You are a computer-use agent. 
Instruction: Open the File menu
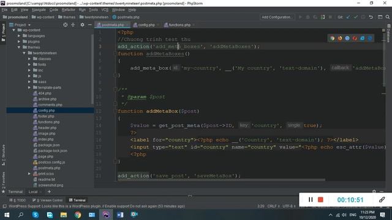pyautogui.click(x=4, y=10)
